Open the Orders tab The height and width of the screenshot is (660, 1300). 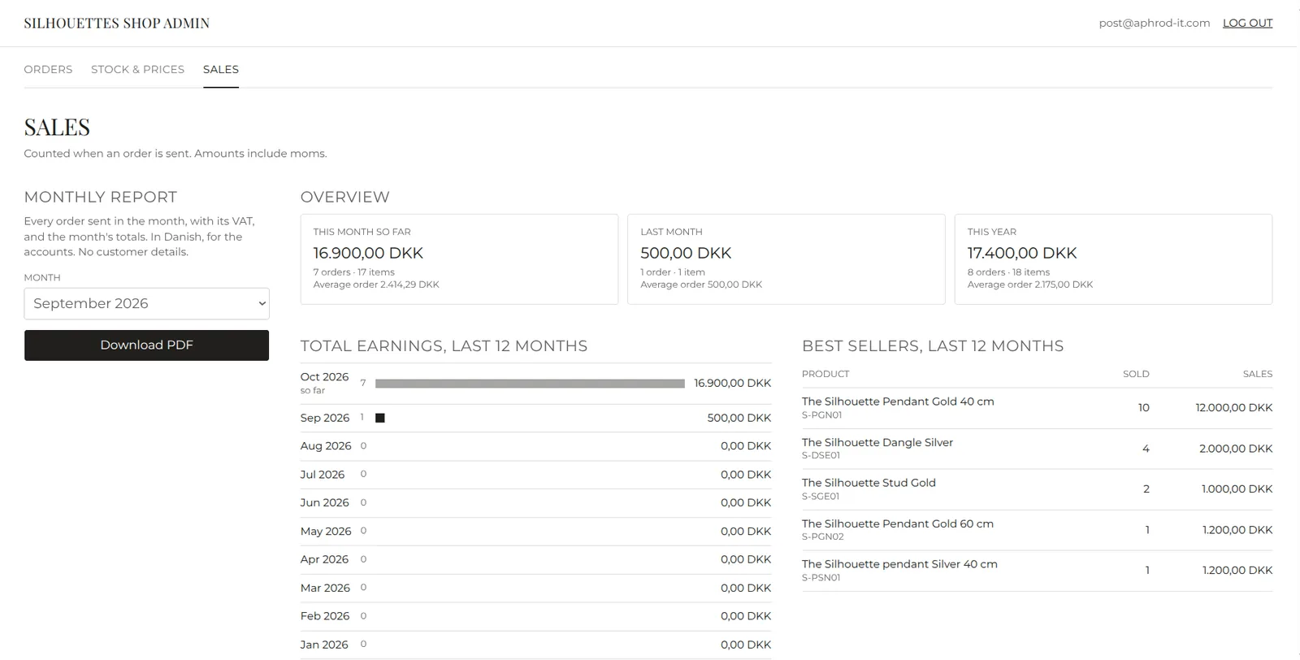coord(48,69)
